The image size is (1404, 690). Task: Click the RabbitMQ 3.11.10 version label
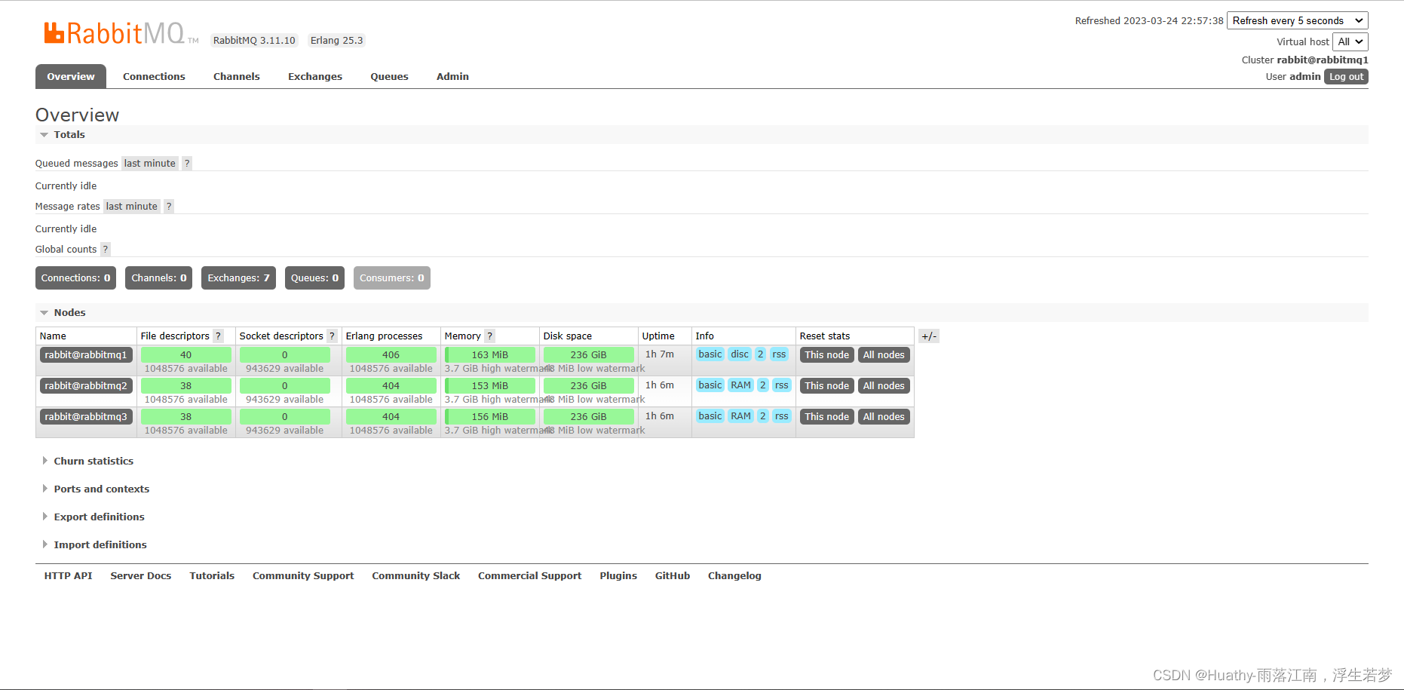pyautogui.click(x=254, y=40)
